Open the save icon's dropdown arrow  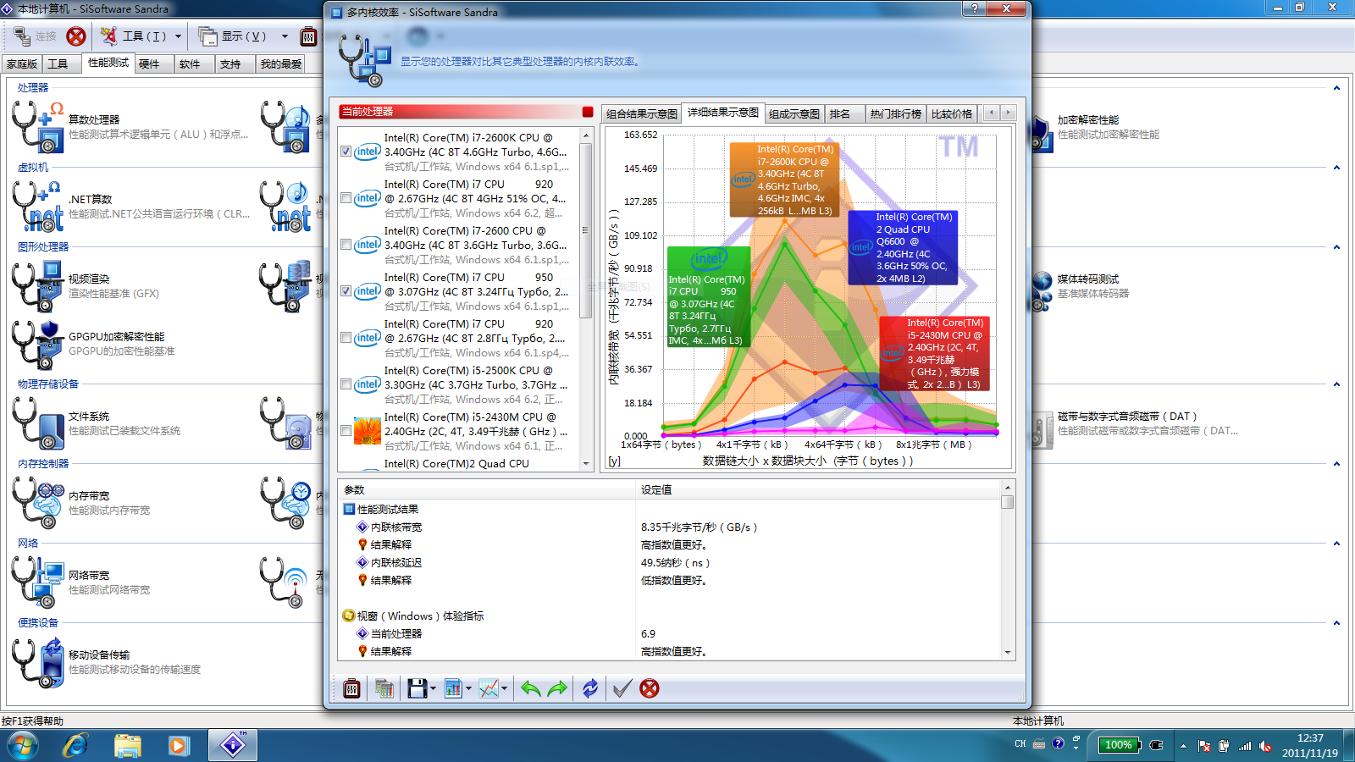coord(433,688)
